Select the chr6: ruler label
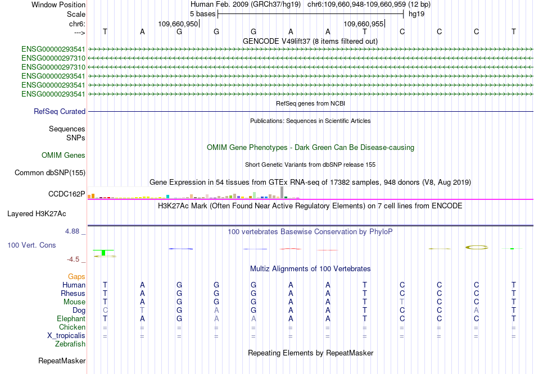Image resolution: width=534 pixels, height=374 pixels. pyautogui.click(x=77, y=24)
